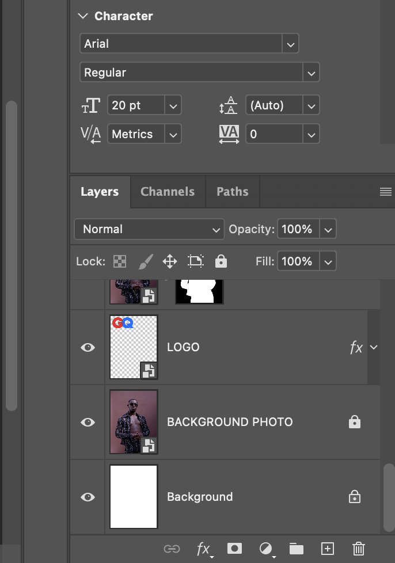Hide the BACKGROUND PHOTO layer
This screenshot has height=563, width=395.
(88, 422)
